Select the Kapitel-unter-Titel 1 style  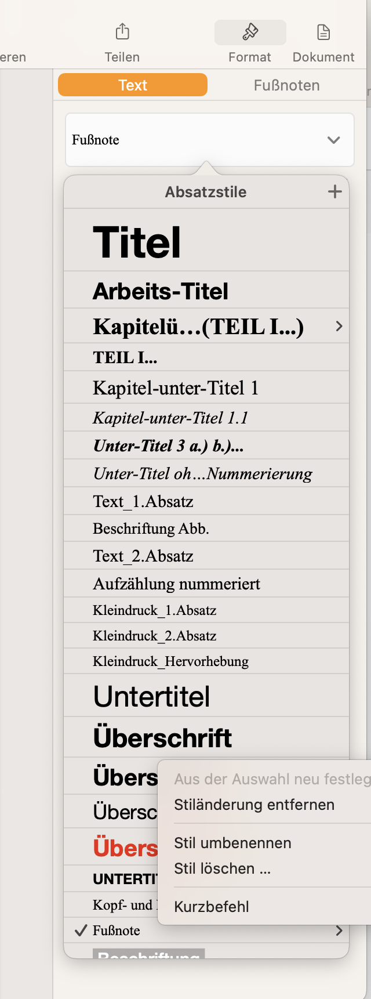coord(176,388)
